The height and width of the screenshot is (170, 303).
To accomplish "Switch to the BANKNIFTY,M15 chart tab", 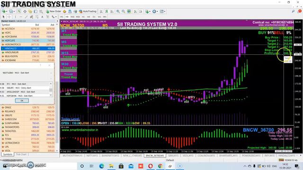I will click(x=110, y=155).
